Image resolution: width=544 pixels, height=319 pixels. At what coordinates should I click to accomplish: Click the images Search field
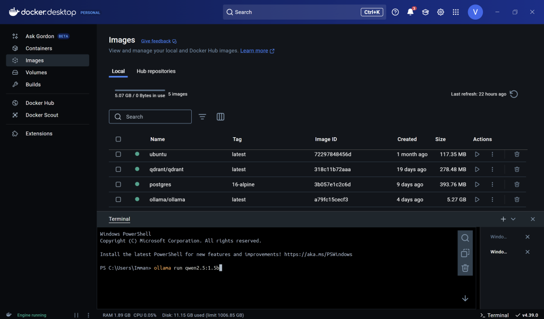tap(150, 117)
